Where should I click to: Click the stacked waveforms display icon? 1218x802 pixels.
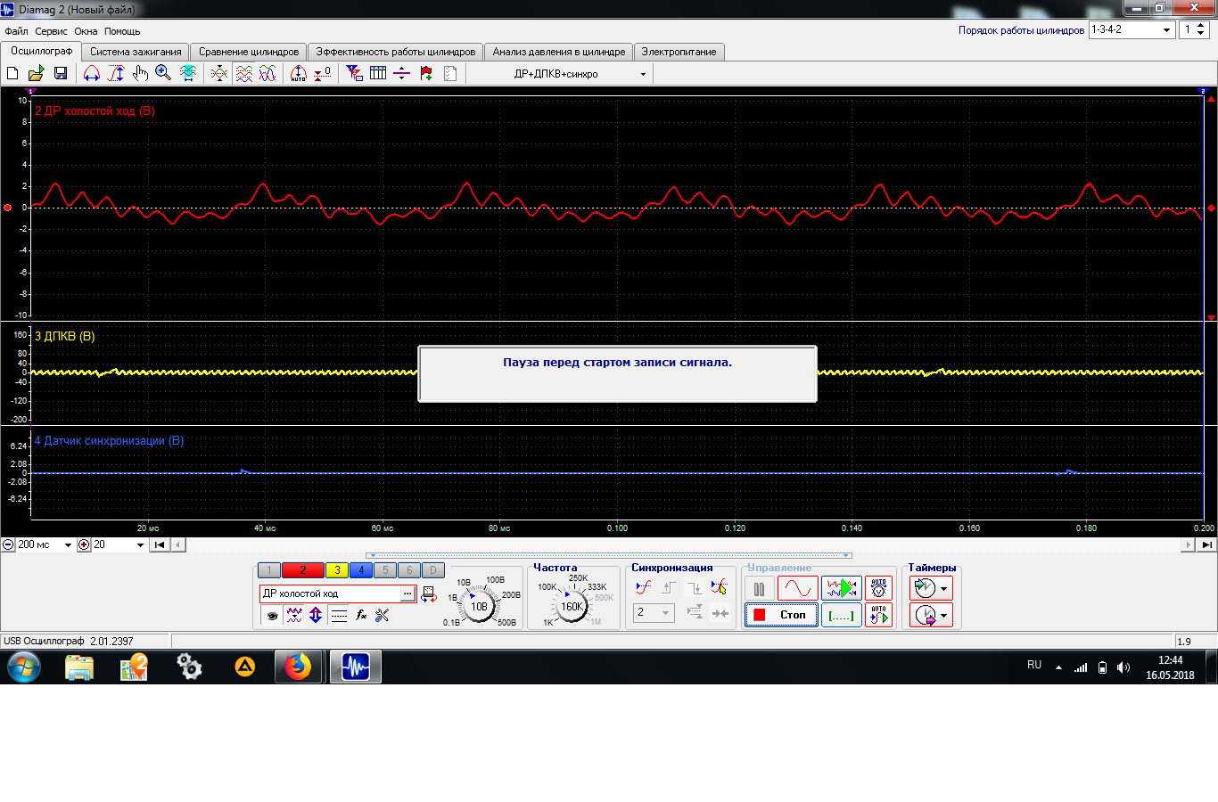[x=243, y=73]
